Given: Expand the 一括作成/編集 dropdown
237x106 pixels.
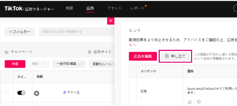Looking at the screenshot, I should (69, 64).
